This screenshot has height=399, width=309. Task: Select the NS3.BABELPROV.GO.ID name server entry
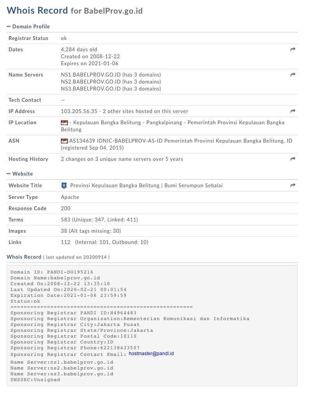pyautogui.click(x=111, y=89)
